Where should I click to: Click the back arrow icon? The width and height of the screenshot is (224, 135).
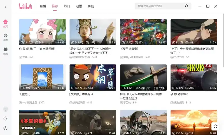pyautogui.click(x=6, y=7)
